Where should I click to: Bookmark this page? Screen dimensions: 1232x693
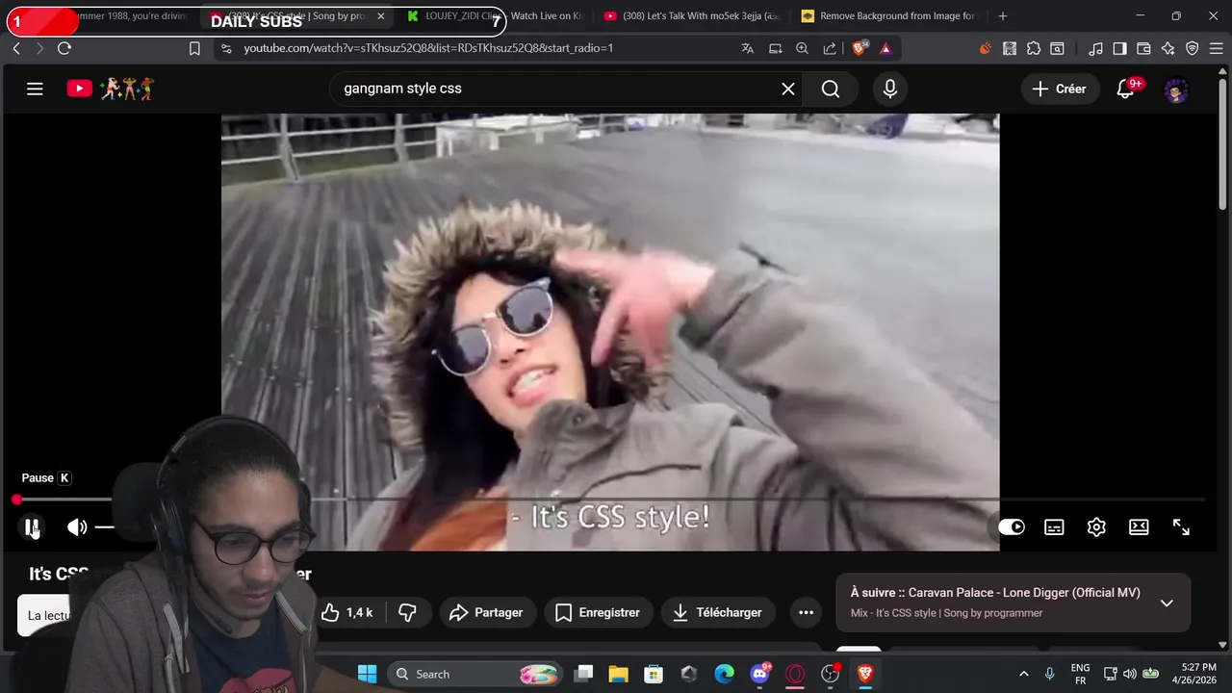[x=194, y=48]
